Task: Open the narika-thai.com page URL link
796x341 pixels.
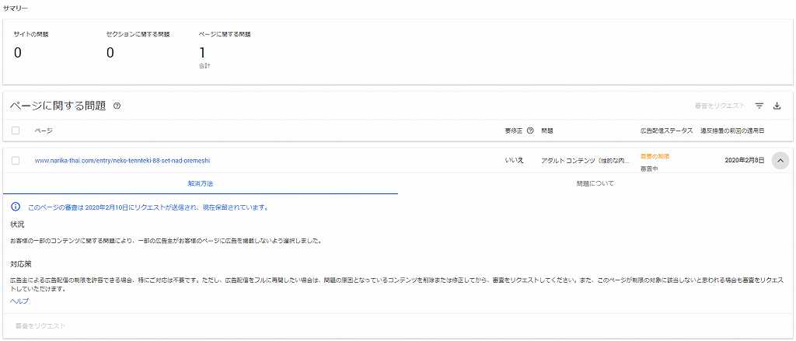Action: 122,161
